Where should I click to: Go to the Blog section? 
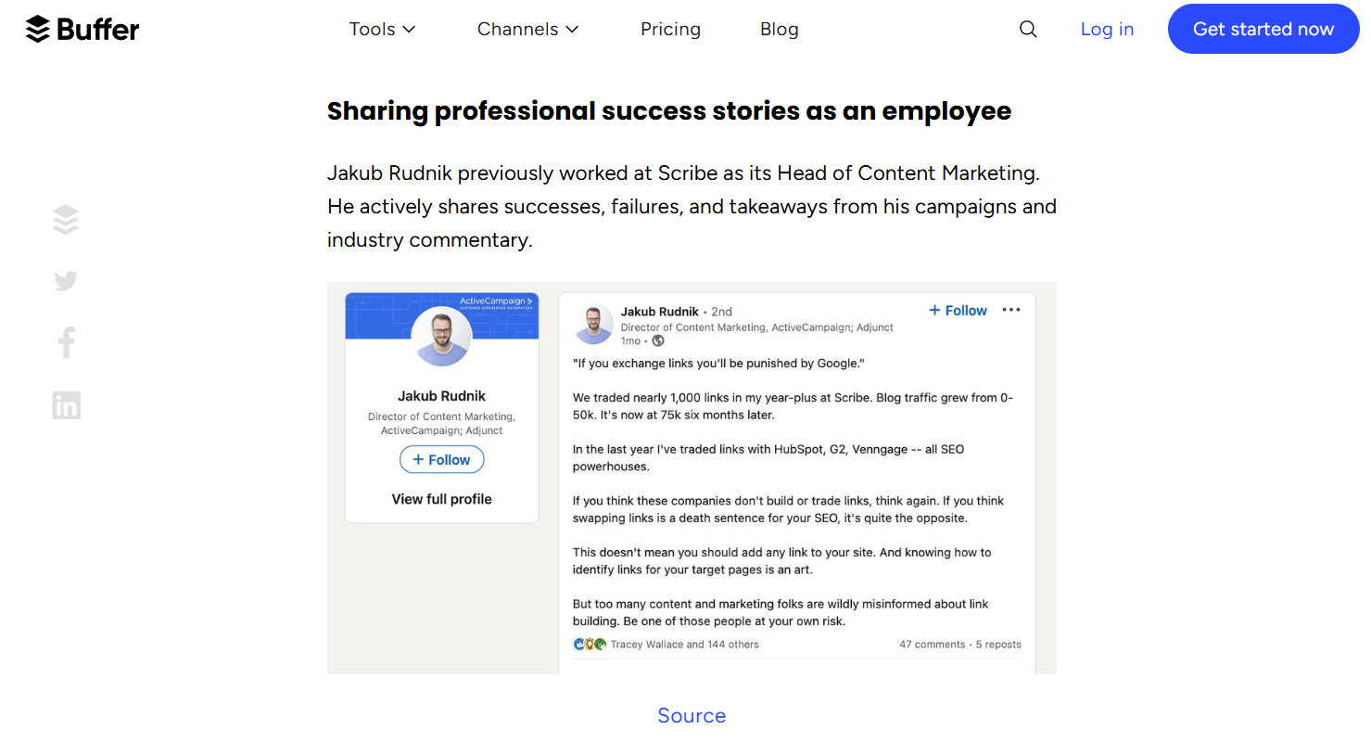click(779, 30)
